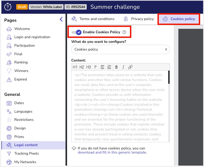Switch to the Privacy policy tab
This screenshot has height=167, width=204.
point(139,19)
